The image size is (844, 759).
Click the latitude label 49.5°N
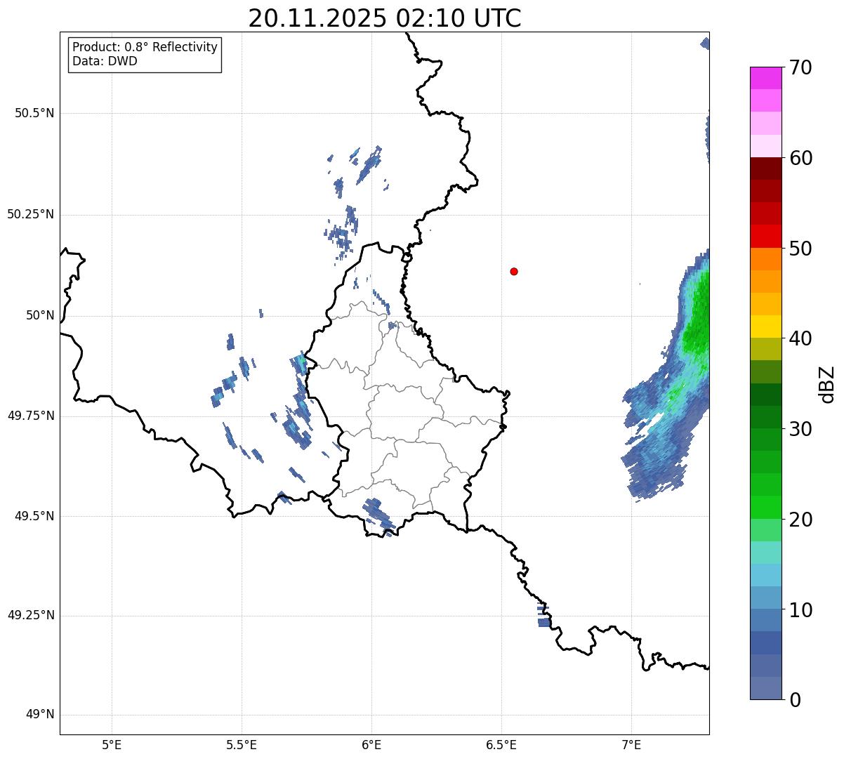[34, 516]
